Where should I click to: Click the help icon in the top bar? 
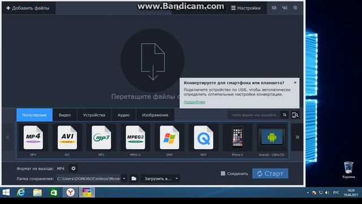click(295, 7)
